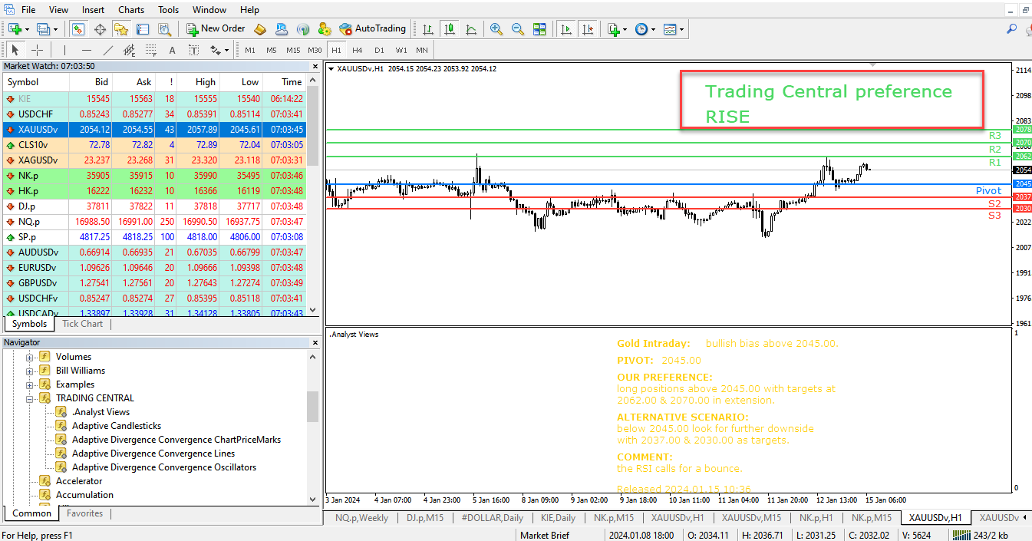Set timeframe to M15
The width and height of the screenshot is (1032, 541).
click(293, 50)
